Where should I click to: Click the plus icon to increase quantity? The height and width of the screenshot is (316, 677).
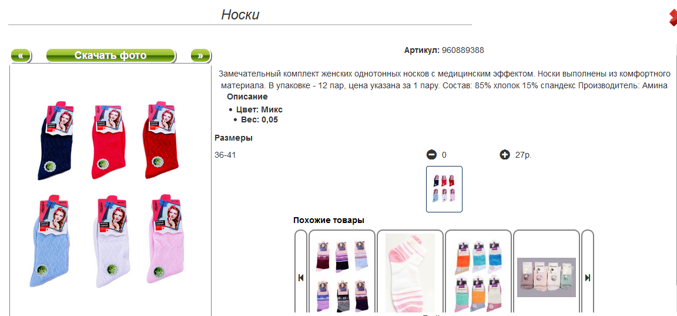[505, 155]
